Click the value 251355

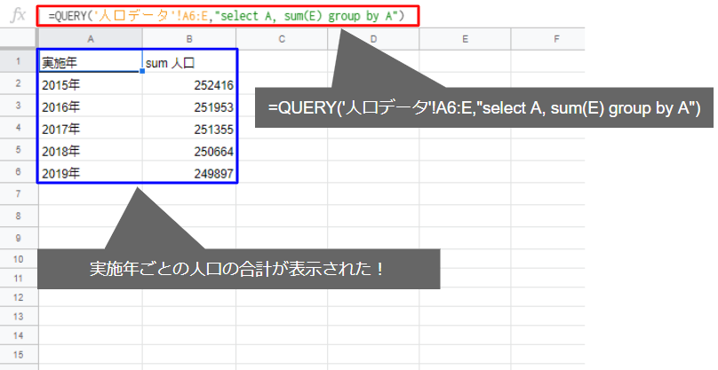[189, 128]
